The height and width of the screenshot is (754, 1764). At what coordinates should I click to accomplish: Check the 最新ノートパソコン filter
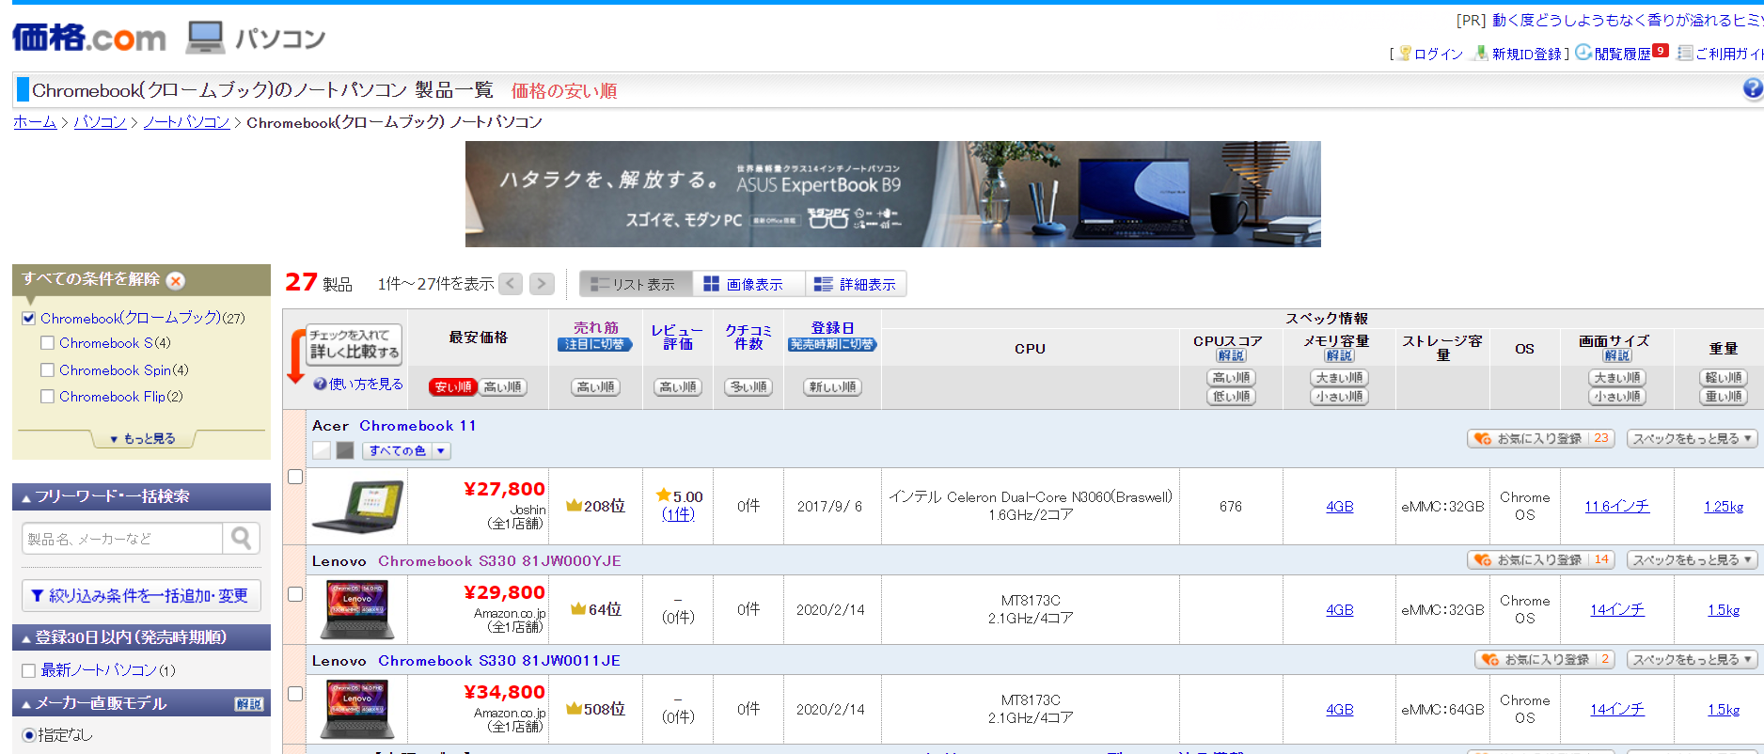pos(28,670)
